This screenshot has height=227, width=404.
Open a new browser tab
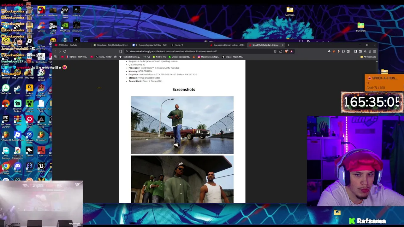pyautogui.click(x=288, y=45)
